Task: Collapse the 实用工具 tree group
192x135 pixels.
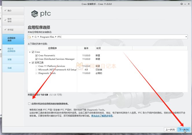Action: click(30, 63)
